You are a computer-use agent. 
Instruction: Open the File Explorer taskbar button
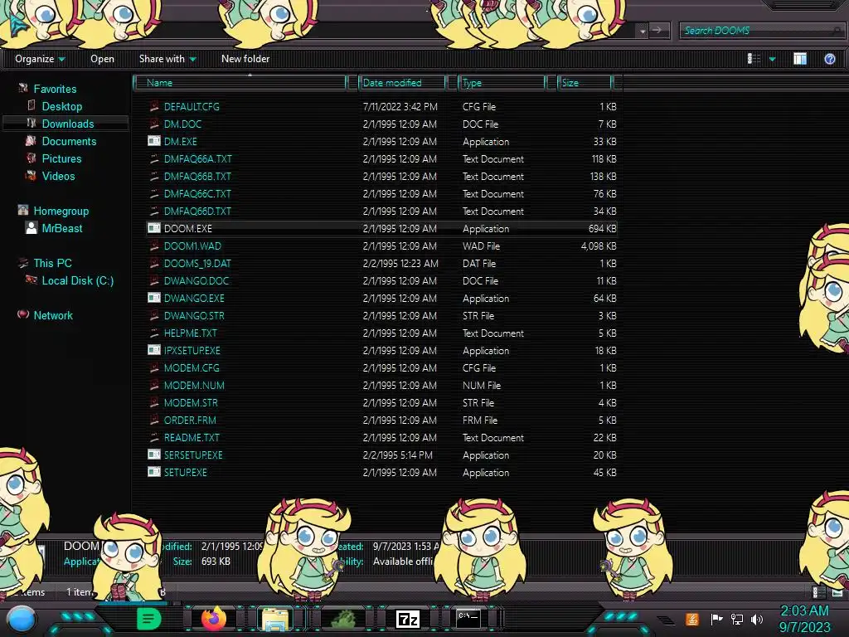[275, 619]
